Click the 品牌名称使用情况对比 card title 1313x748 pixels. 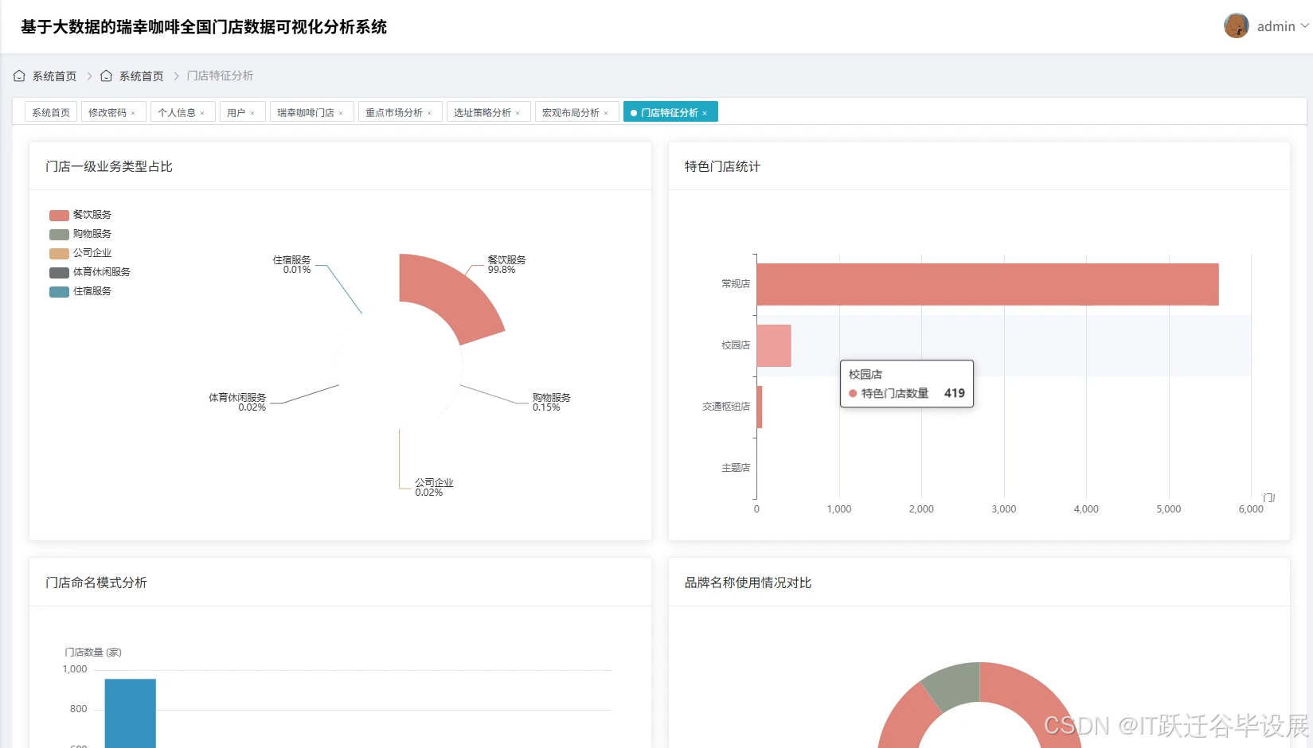click(x=748, y=582)
